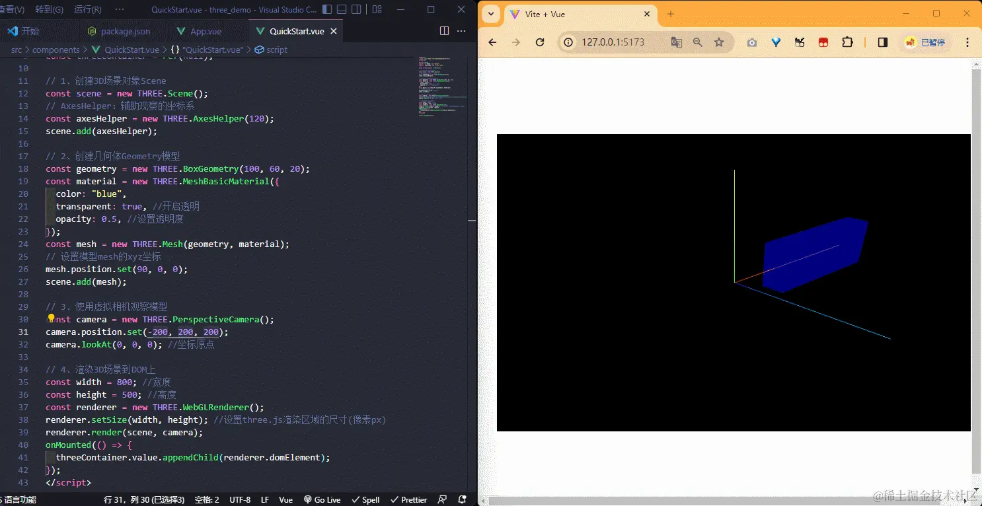Expand the Chrome tab search dropdown
The width and height of the screenshot is (982, 506).
point(491,15)
